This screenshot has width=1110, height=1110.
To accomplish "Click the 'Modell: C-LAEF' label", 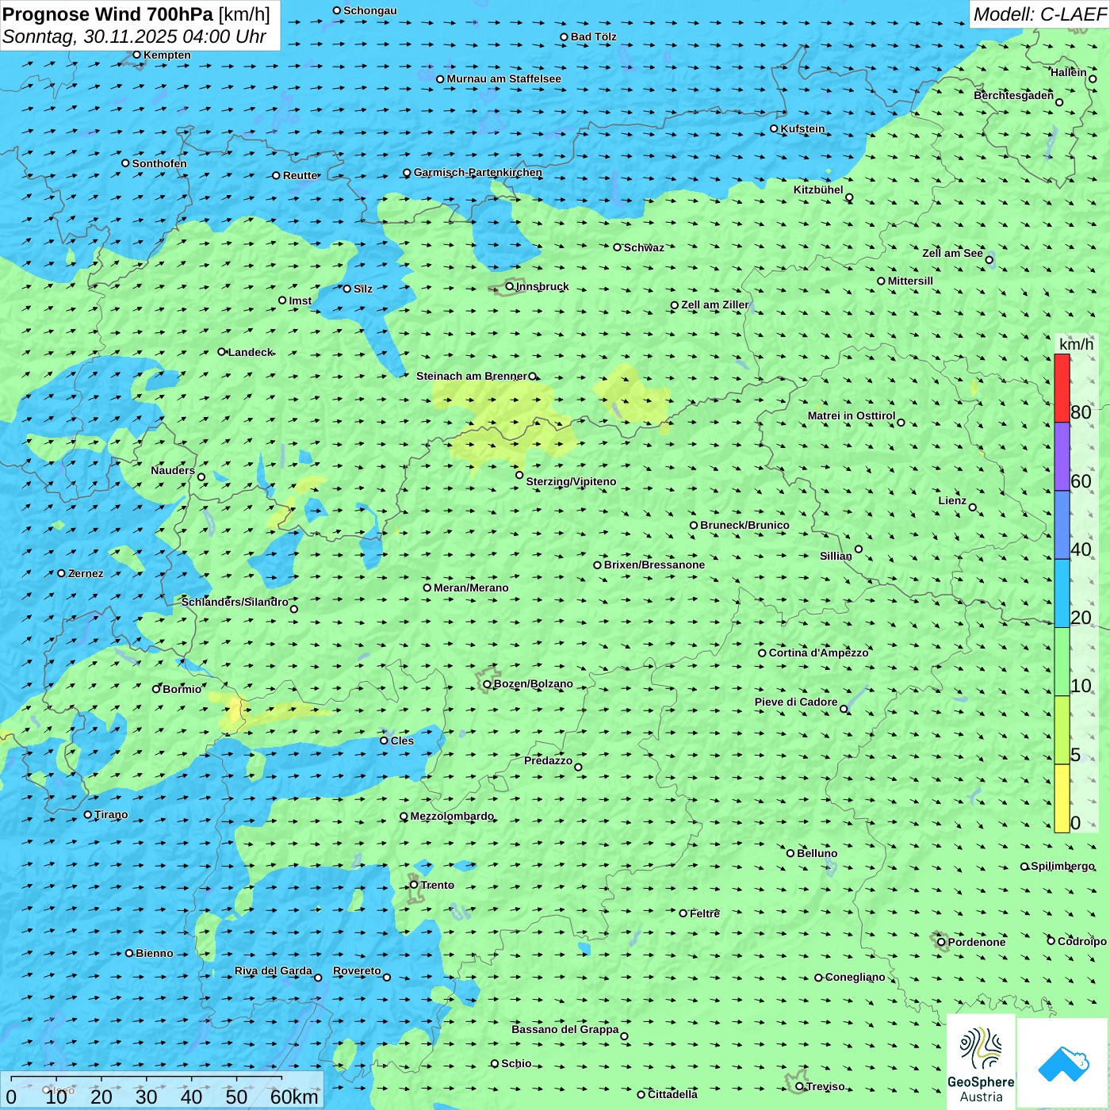I will pyautogui.click(x=1039, y=14).
